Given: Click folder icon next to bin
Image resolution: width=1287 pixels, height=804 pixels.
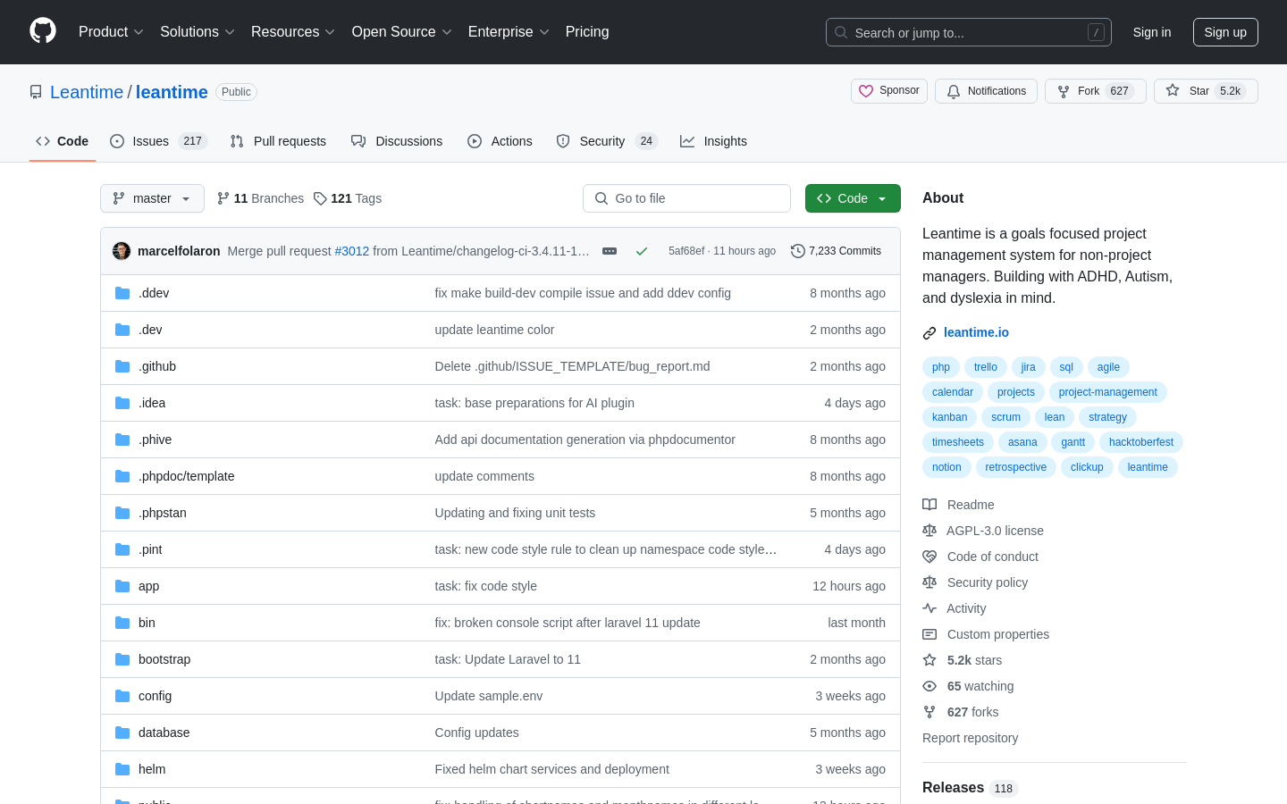Looking at the screenshot, I should pos(122,623).
